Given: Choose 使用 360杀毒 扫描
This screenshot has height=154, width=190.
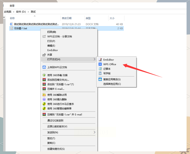Looking at the screenshot, I should (57, 75).
